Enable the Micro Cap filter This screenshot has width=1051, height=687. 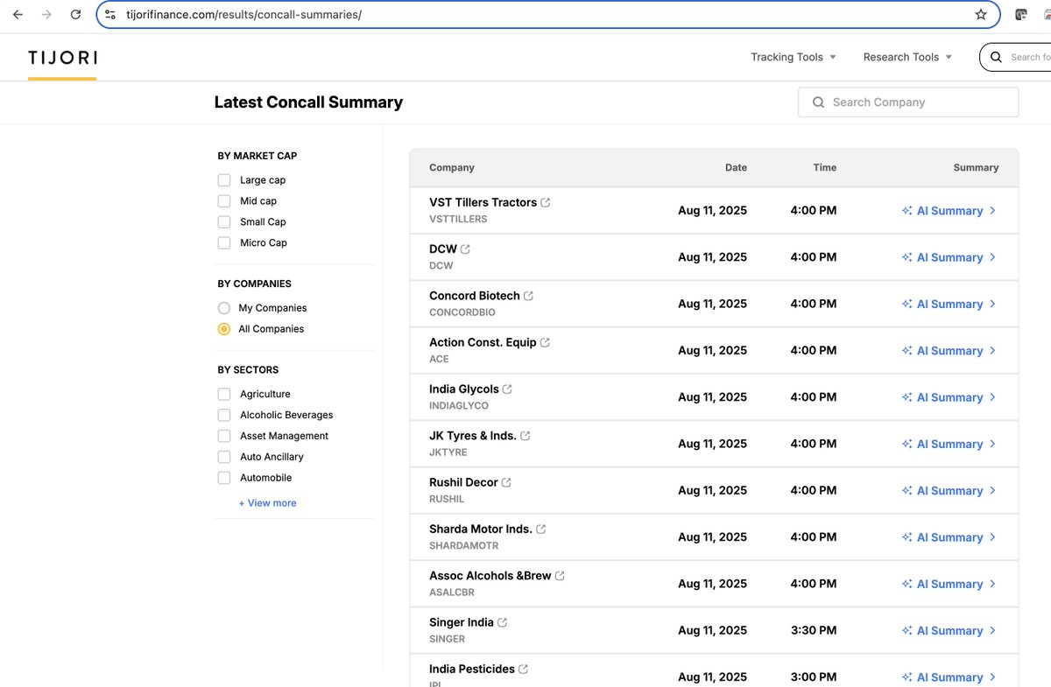click(x=224, y=243)
